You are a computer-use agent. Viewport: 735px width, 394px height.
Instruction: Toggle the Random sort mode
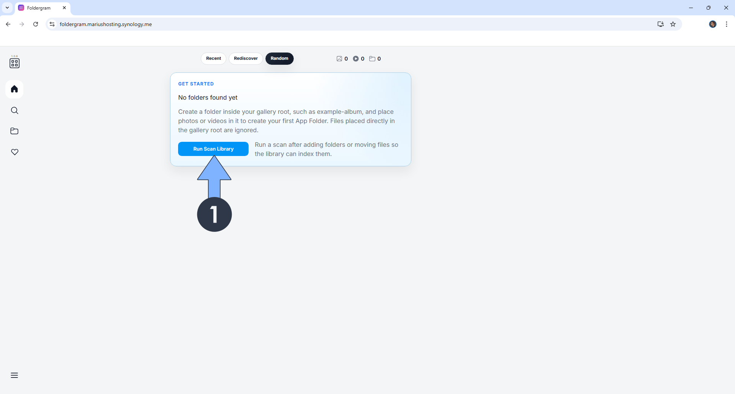coord(279,58)
